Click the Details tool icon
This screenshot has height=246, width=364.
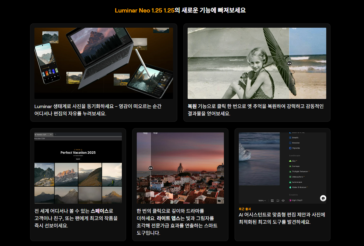click(290, 138)
